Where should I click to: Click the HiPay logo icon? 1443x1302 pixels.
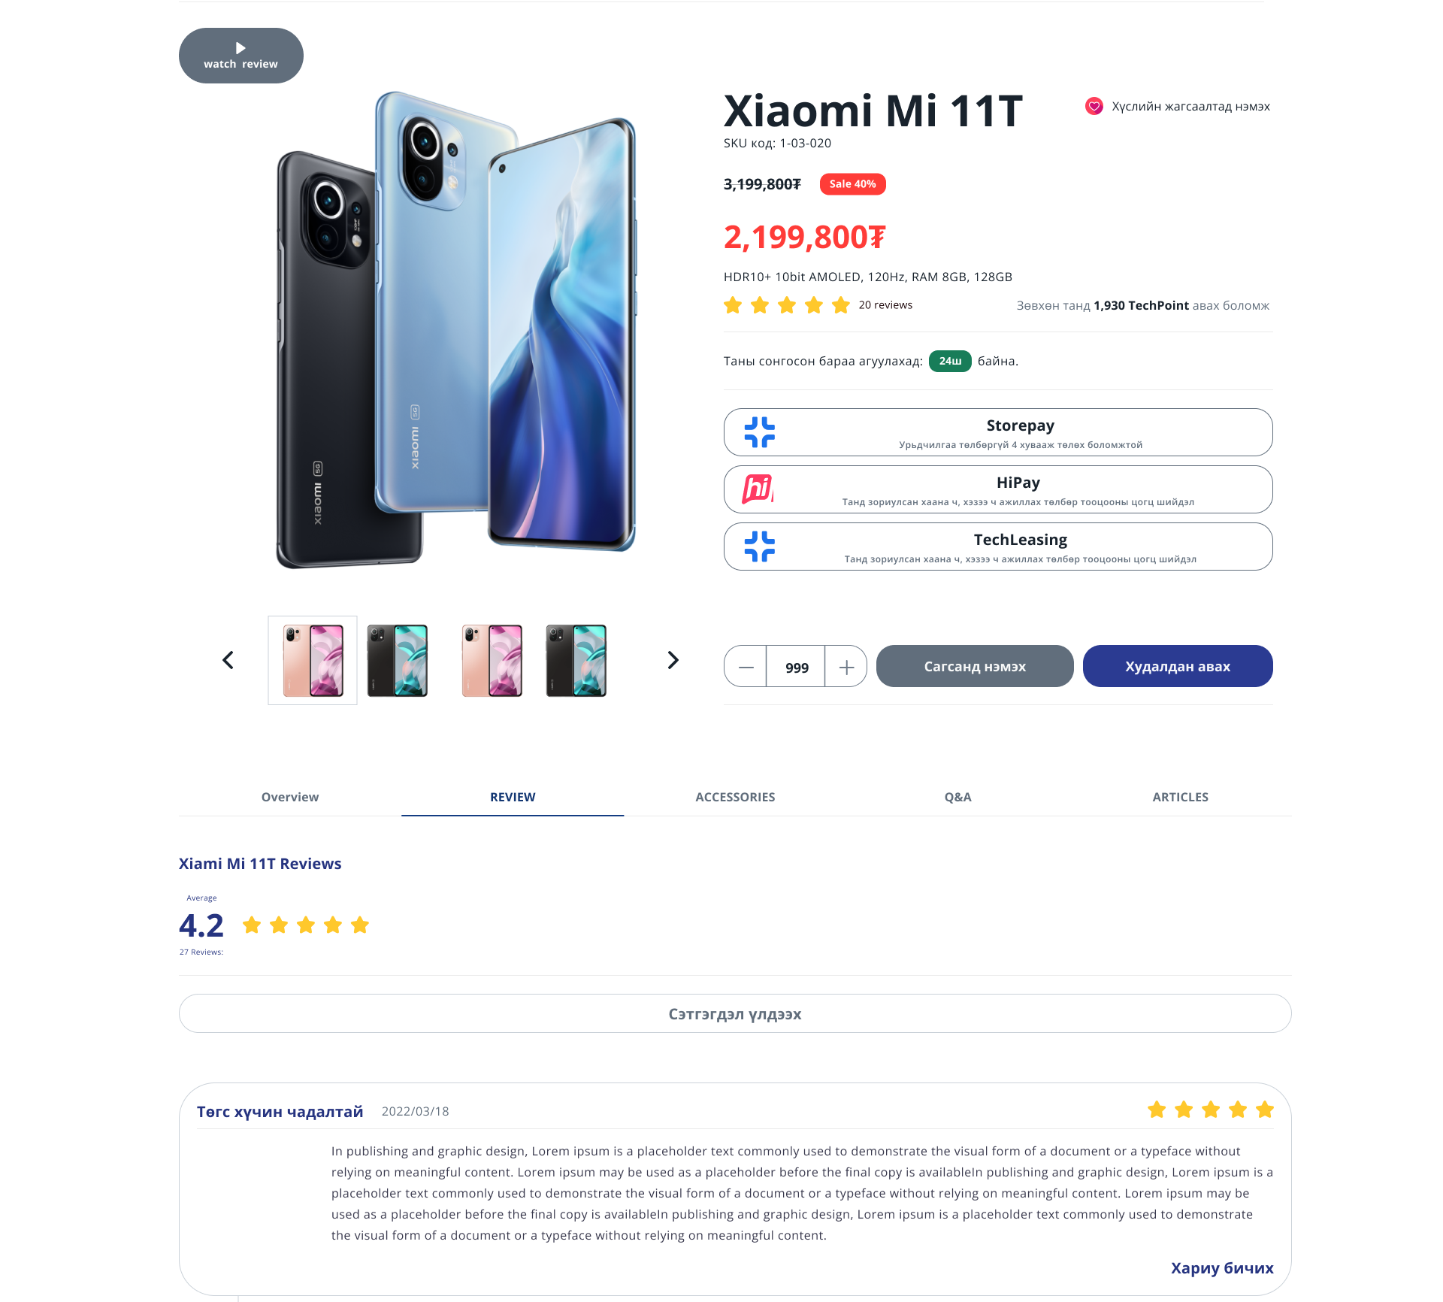click(758, 489)
